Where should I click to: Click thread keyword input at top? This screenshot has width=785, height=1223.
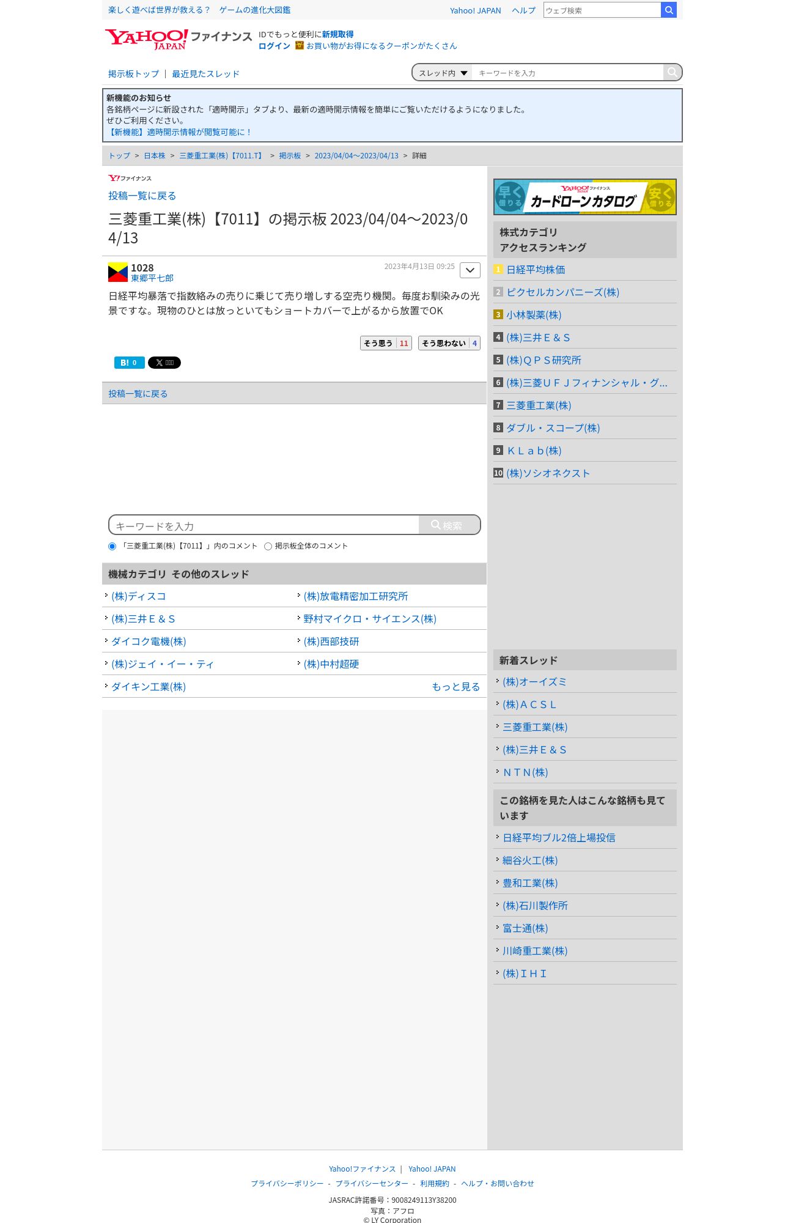point(568,73)
